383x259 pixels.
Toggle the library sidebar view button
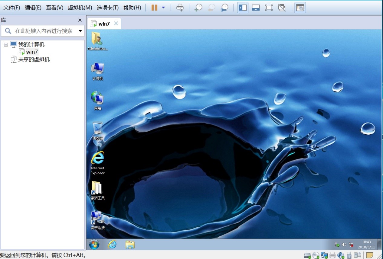243,8
